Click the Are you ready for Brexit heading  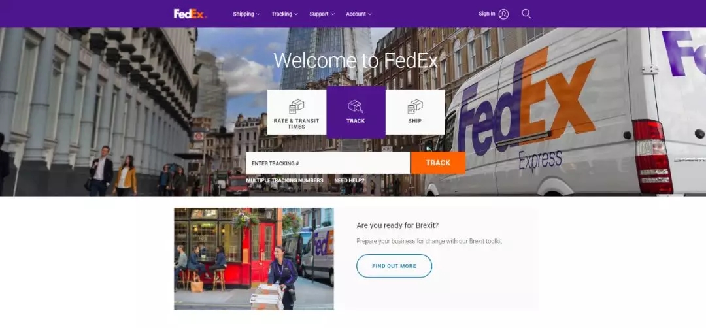(397, 225)
